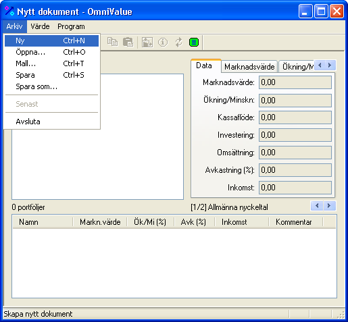Sort by the Avk (%) column header
The image size is (348, 322).
[x=194, y=222]
